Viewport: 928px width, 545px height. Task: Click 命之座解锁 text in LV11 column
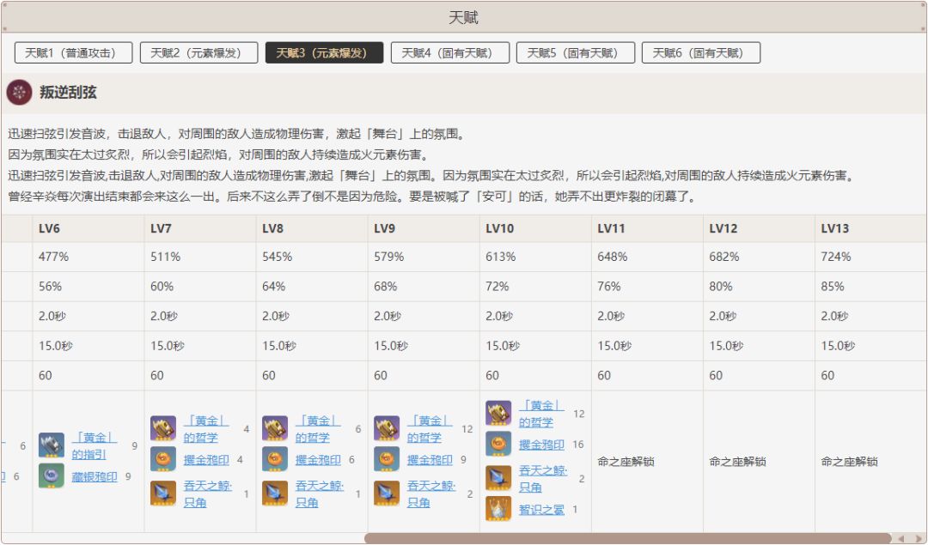click(x=626, y=462)
